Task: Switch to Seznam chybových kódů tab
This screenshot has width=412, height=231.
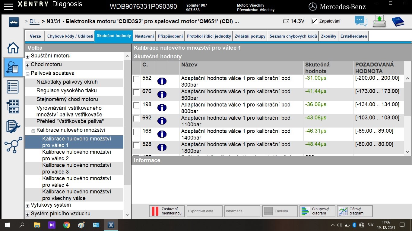Action: (x=293, y=36)
